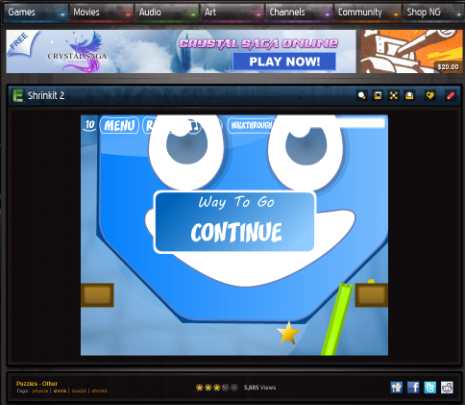Open the Community menu
Viewport: 465px width, 405px height.
[x=368, y=13]
